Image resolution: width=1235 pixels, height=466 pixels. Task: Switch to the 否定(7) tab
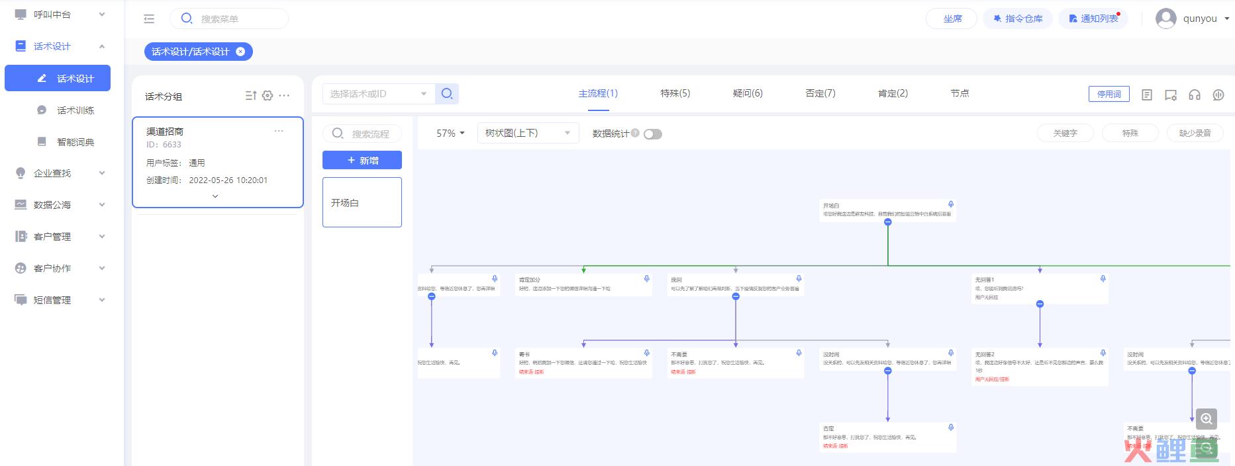(x=820, y=94)
